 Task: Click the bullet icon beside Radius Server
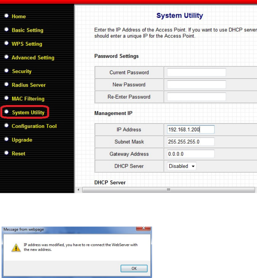(6, 84)
